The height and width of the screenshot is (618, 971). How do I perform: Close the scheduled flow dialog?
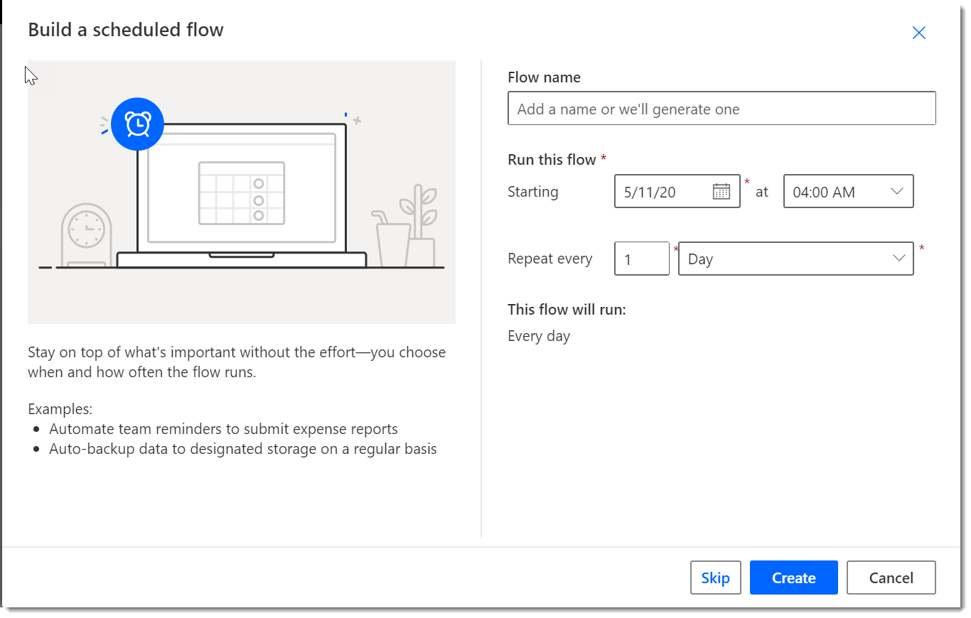click(x=919, y=33)
